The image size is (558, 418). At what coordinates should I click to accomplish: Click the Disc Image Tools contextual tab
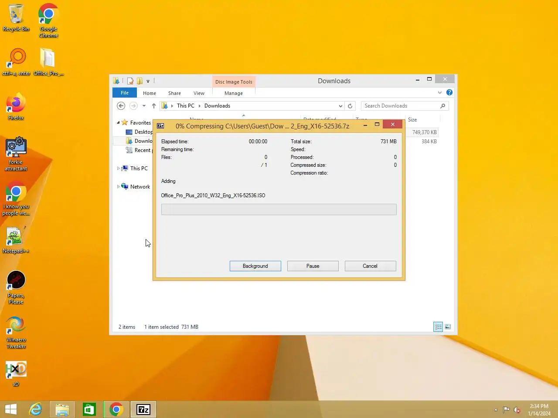tap(234, 82)
